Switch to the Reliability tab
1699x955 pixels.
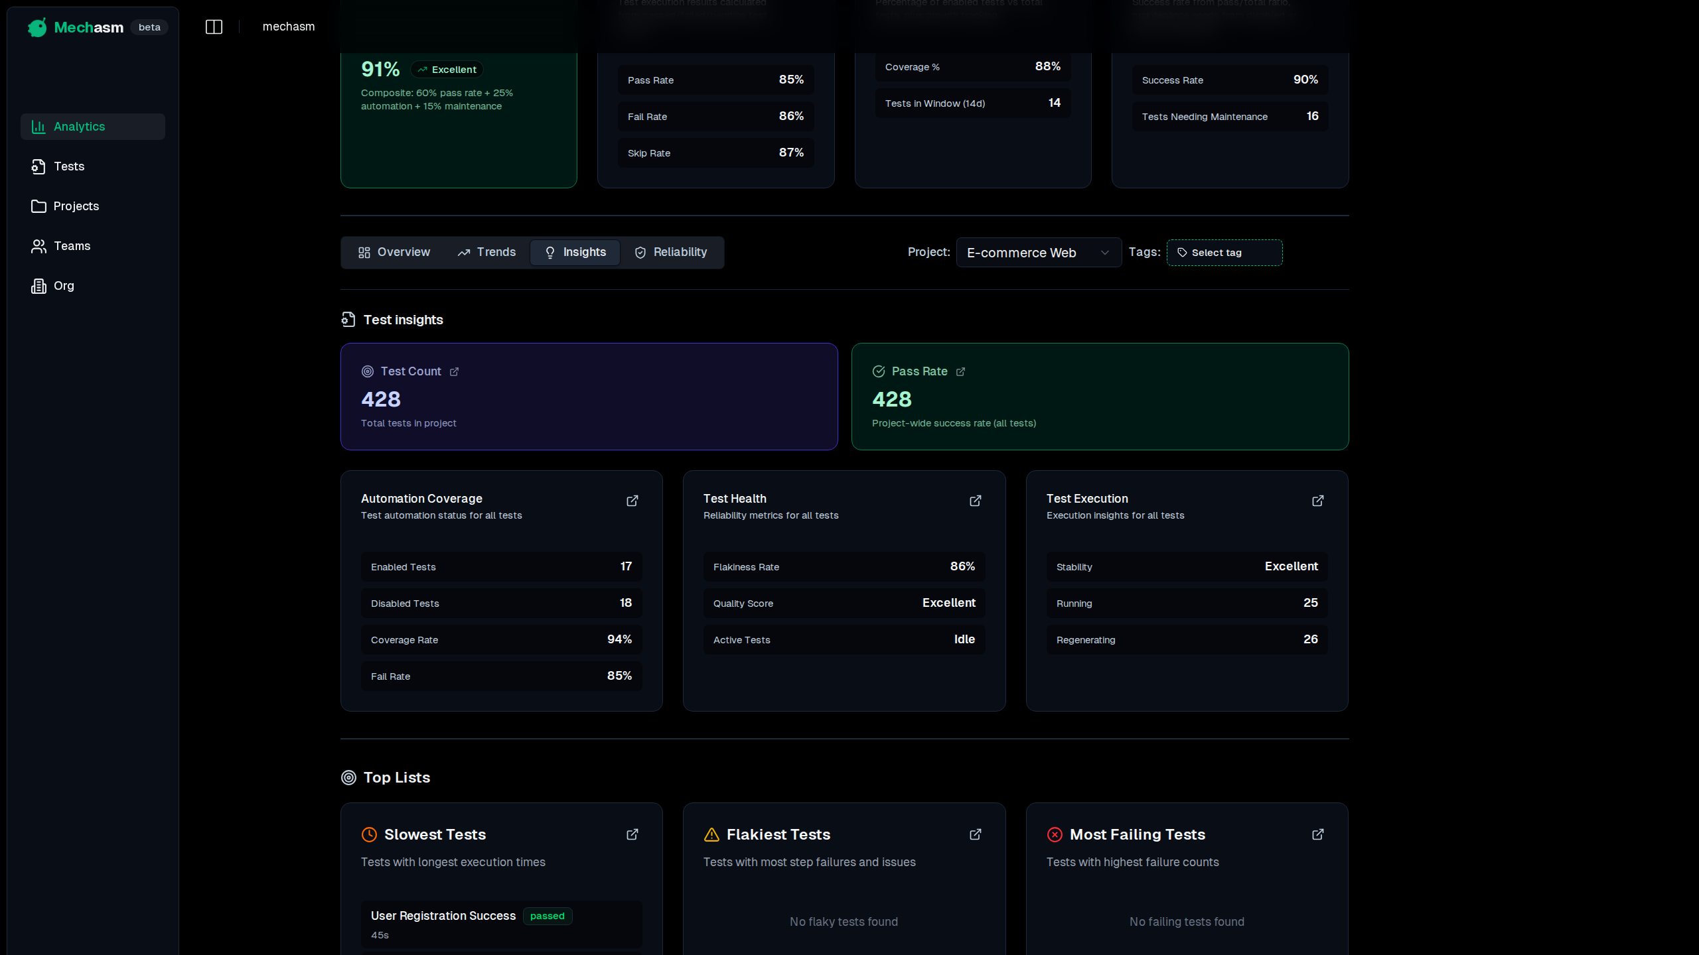(x=671, y=253)
